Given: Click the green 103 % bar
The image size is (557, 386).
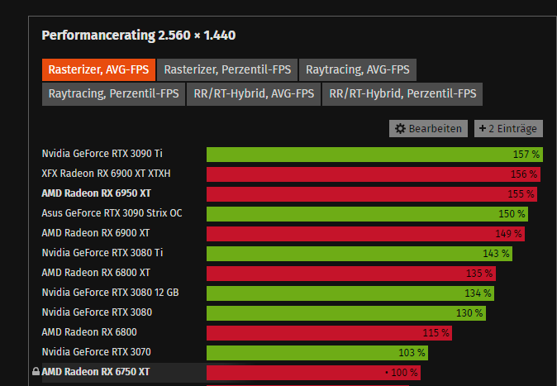Looking at the screenshot, I should coord(317,353).
